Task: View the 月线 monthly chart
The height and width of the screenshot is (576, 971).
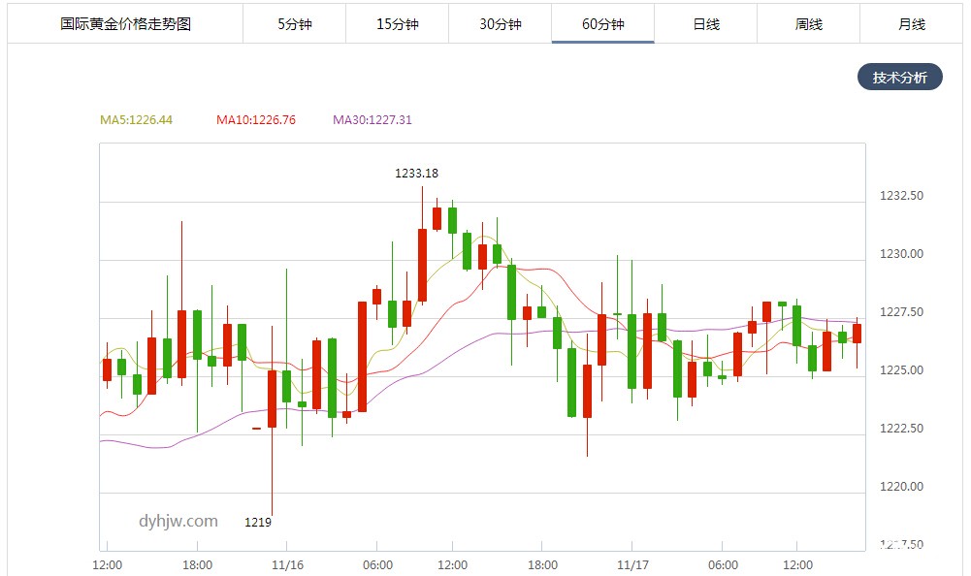Action: (911, 24)
